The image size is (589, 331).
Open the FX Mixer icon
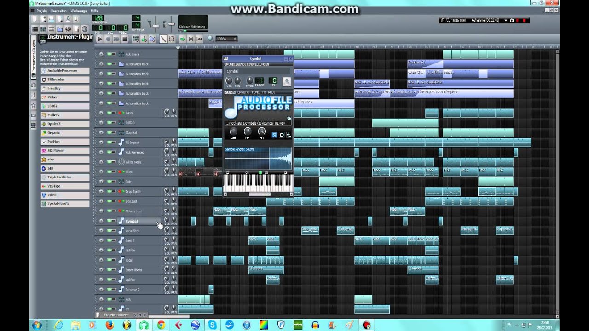(x=68, y=29)
